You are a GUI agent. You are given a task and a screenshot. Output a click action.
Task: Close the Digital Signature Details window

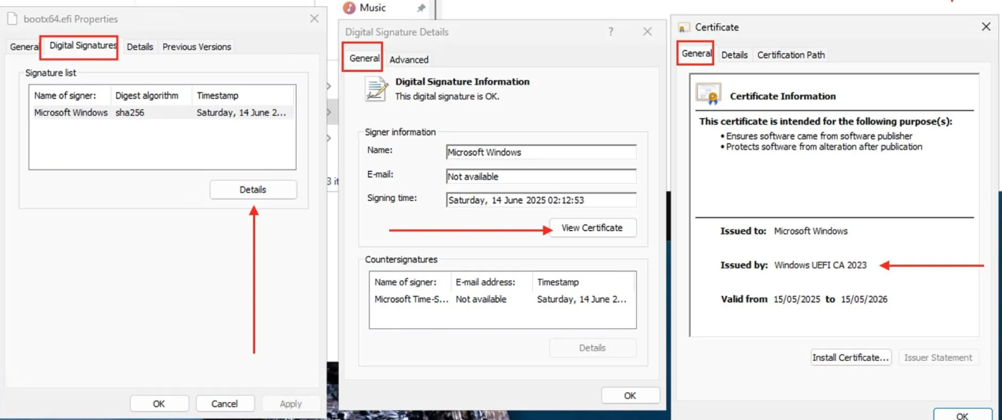647,31
